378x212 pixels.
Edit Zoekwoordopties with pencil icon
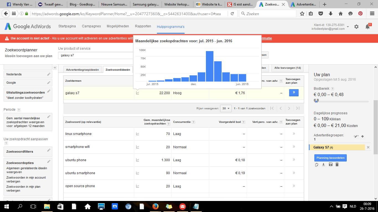(49, 161)
